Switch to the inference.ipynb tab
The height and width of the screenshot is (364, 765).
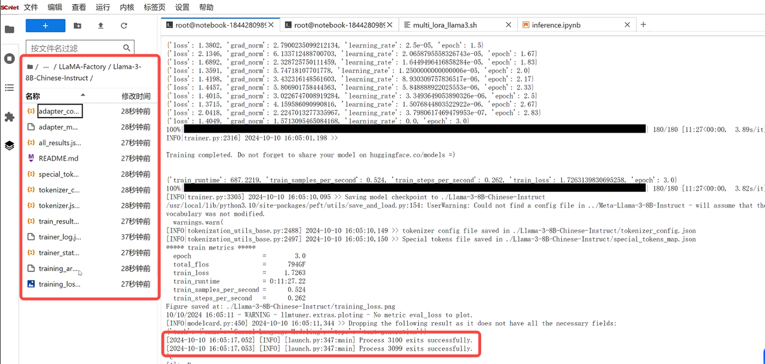(x=556, y=25)
